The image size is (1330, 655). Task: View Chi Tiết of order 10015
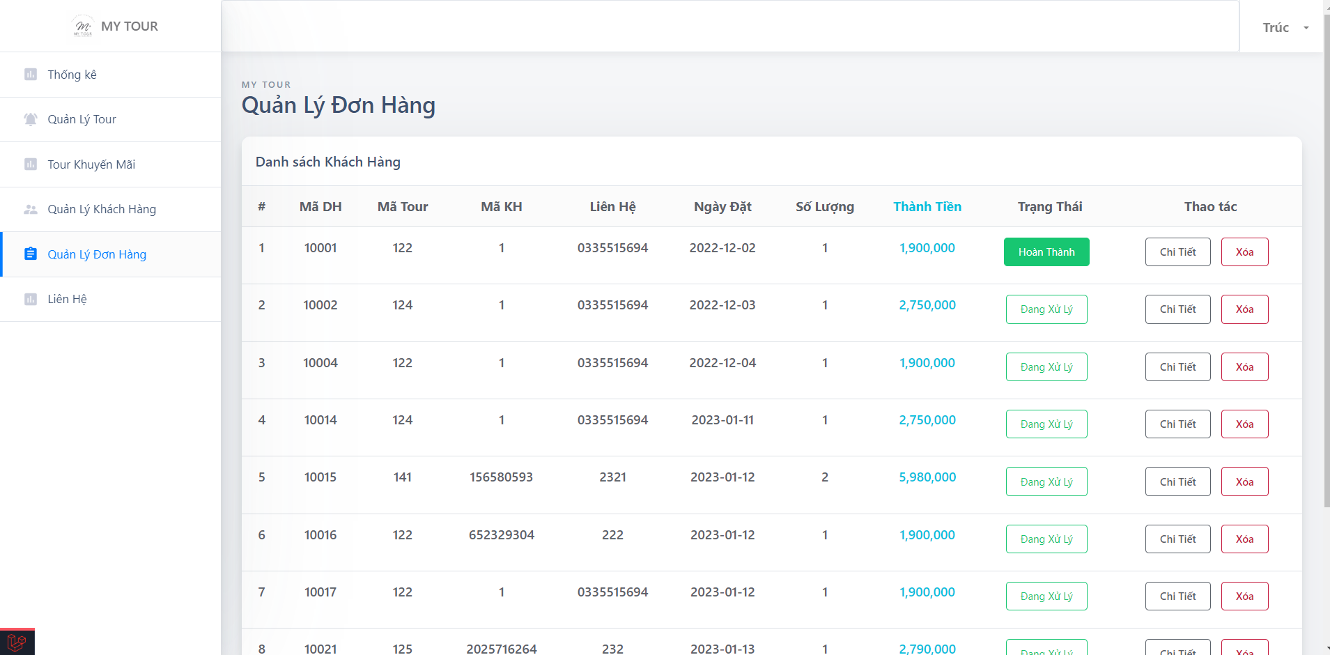click(1177, 481)
